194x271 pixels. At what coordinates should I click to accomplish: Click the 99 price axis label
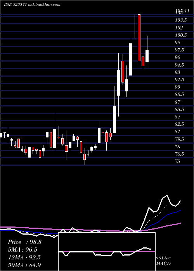click(178, 43)
